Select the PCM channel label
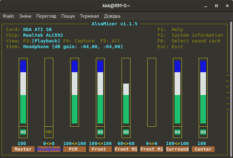 75,149
